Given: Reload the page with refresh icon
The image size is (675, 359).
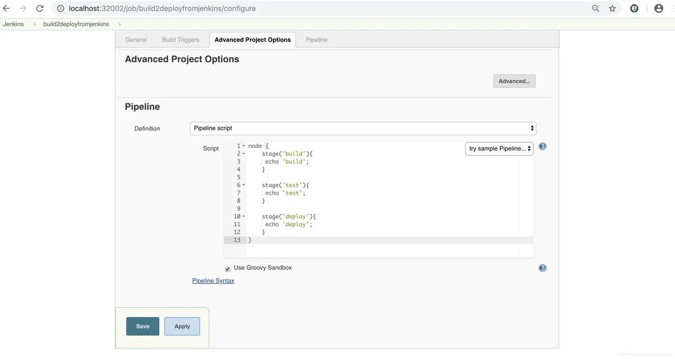Looking at the screenshot, I should 40,8.
